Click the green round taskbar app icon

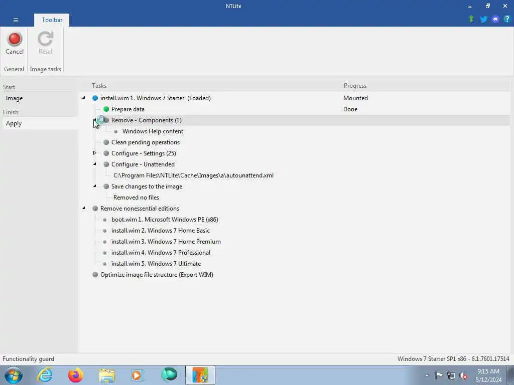(169, 375)
